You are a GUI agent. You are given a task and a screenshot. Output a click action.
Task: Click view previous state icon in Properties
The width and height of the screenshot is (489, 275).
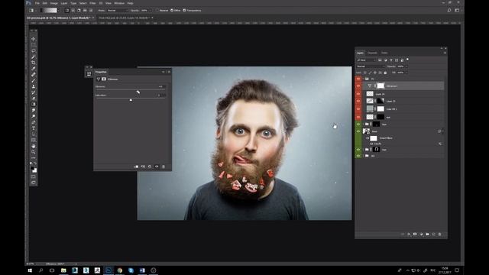point(143,167)
